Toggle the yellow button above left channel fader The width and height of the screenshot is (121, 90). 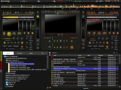(38, 16)
